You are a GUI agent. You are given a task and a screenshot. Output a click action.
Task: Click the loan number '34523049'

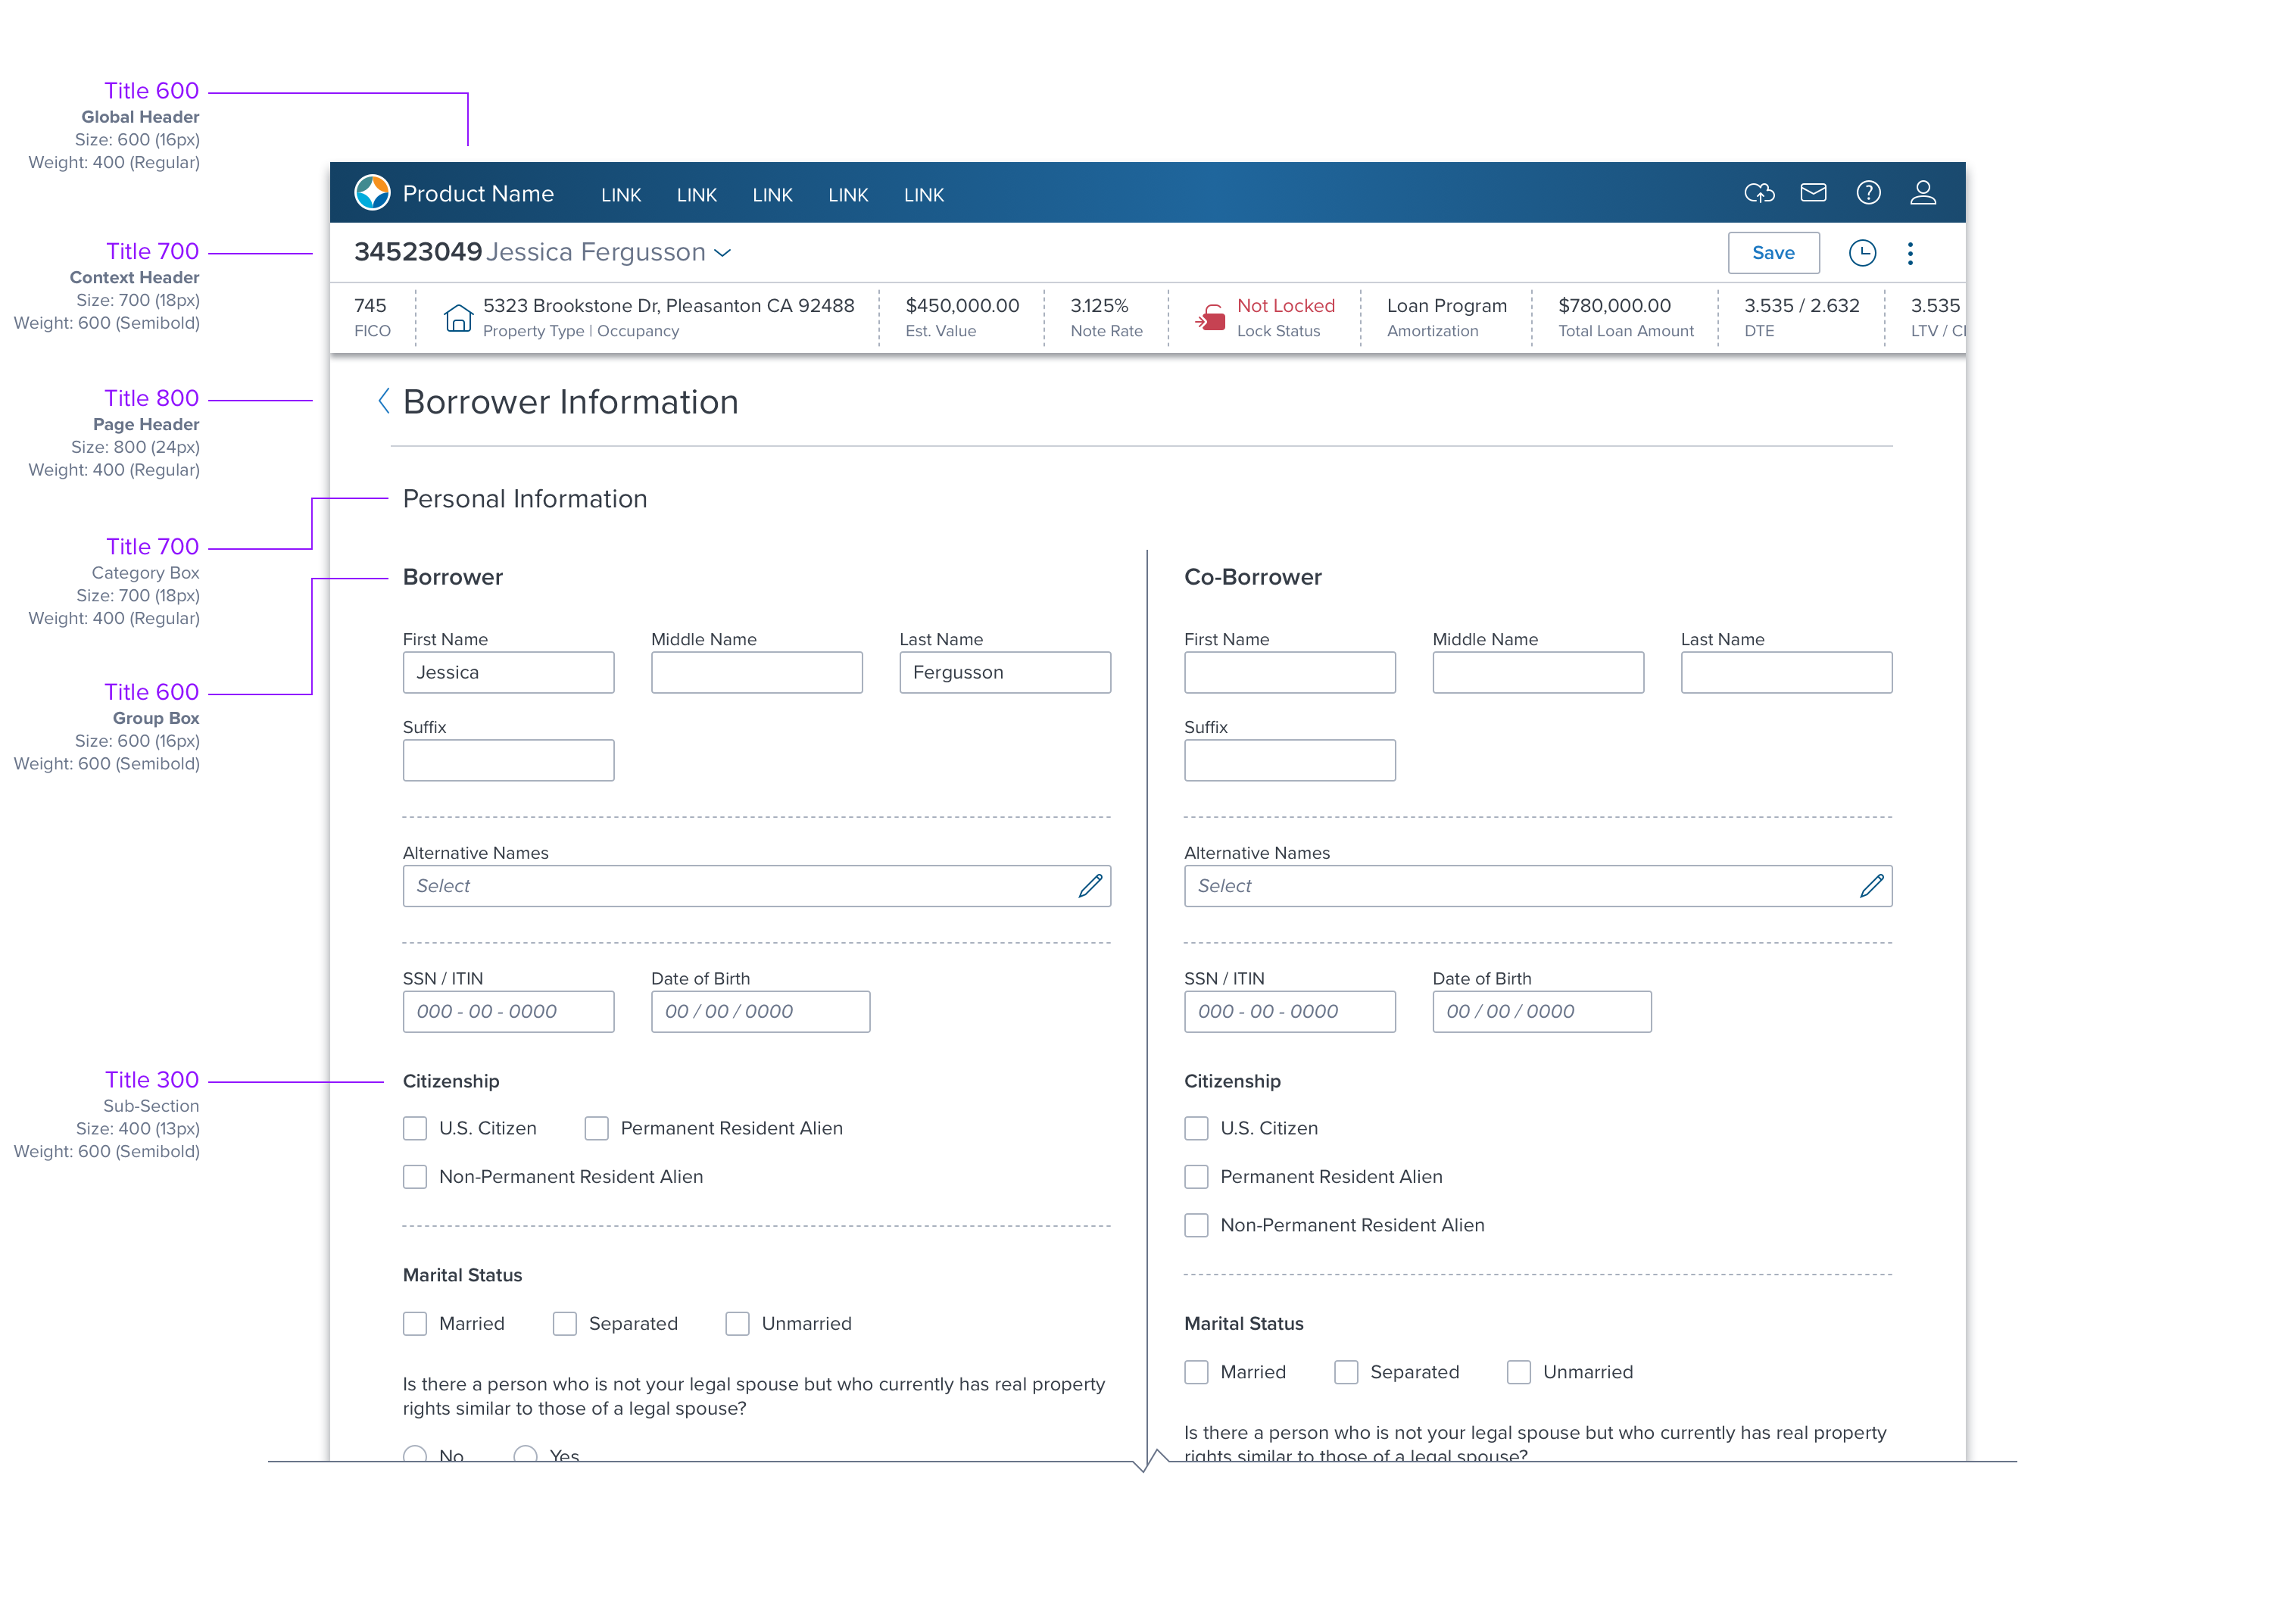tap(418, 251)
